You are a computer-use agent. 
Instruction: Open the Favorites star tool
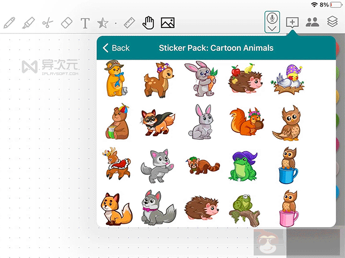pyautogui.click(x=103, y=23)
